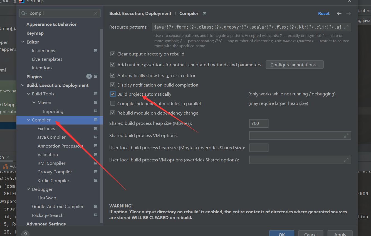The height and width of the screenshot is (236, 371).
Task: Click project icon next to Compiler breadcrumb
Action: 204,13
